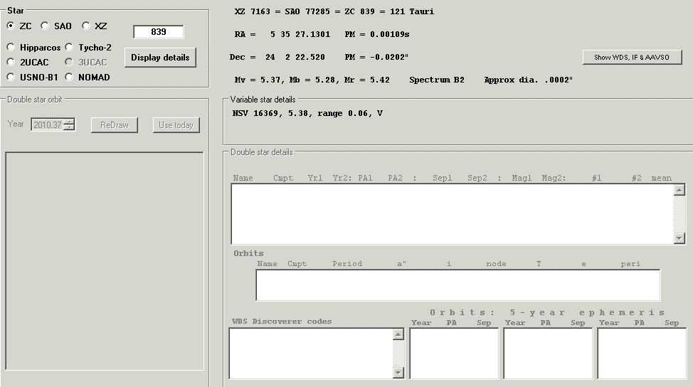Select the SAO catalogue radio button
The height and width of the screenshot is (387, 693).
click(x=45, y=26)
